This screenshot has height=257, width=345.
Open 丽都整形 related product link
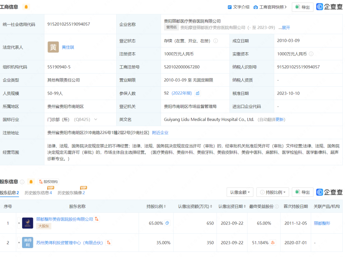click(322, 223)
